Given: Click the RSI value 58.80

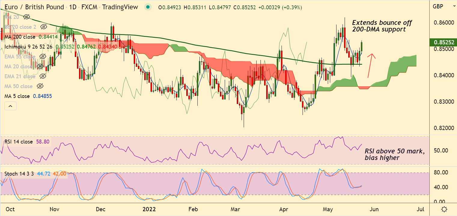Looking at the screenshot, I should click(x=42, y=142).
